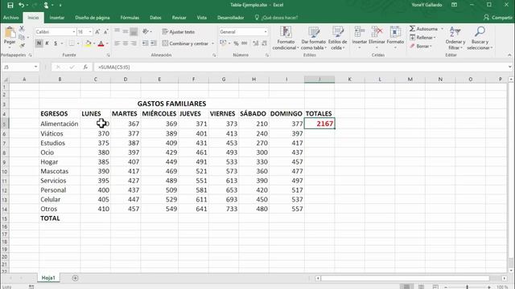Click the Compartir share button
This screenshot has width=515, height=289.
(x=497, y=18)
